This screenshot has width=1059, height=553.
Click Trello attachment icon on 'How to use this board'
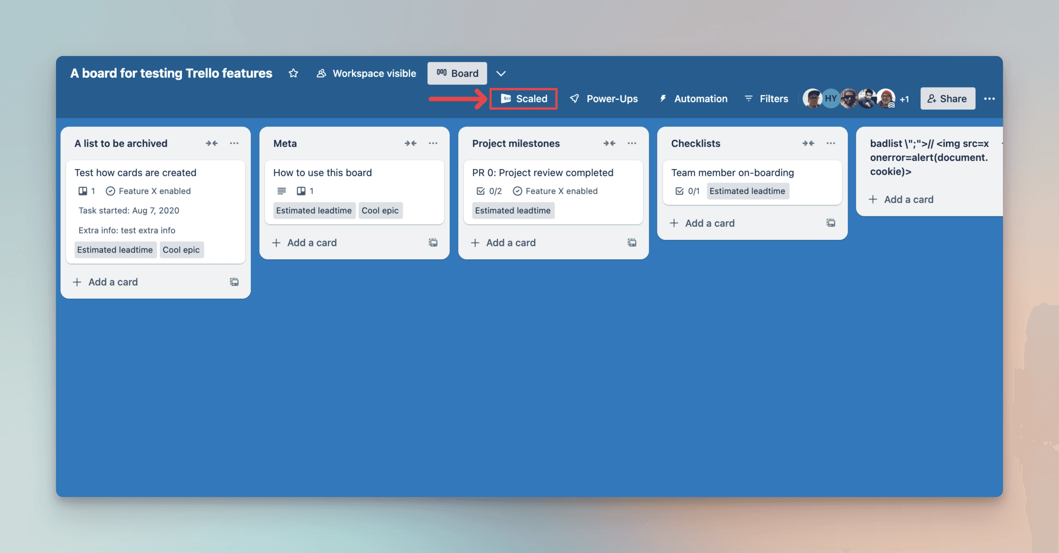[301, 191]
